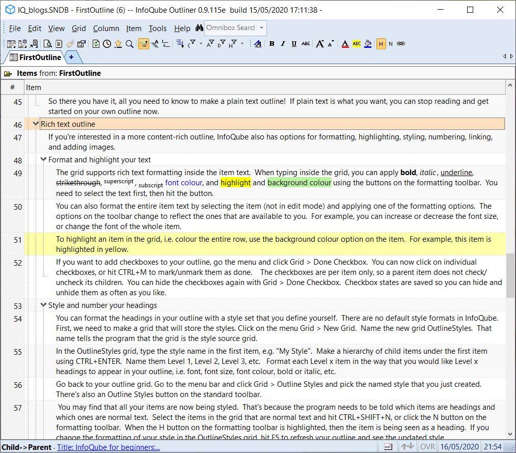The height and width of the screenshot is (453, 516).
Task: Click in the Omnibox Search field
Action: point(232,27)
